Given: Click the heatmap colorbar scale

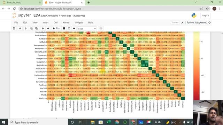Looking at the screenshot, I should point(197,66).
